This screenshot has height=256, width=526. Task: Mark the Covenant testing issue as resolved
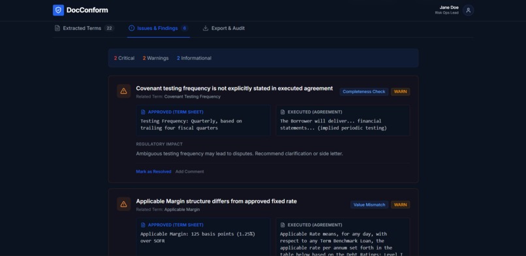[x=153, y=172]
